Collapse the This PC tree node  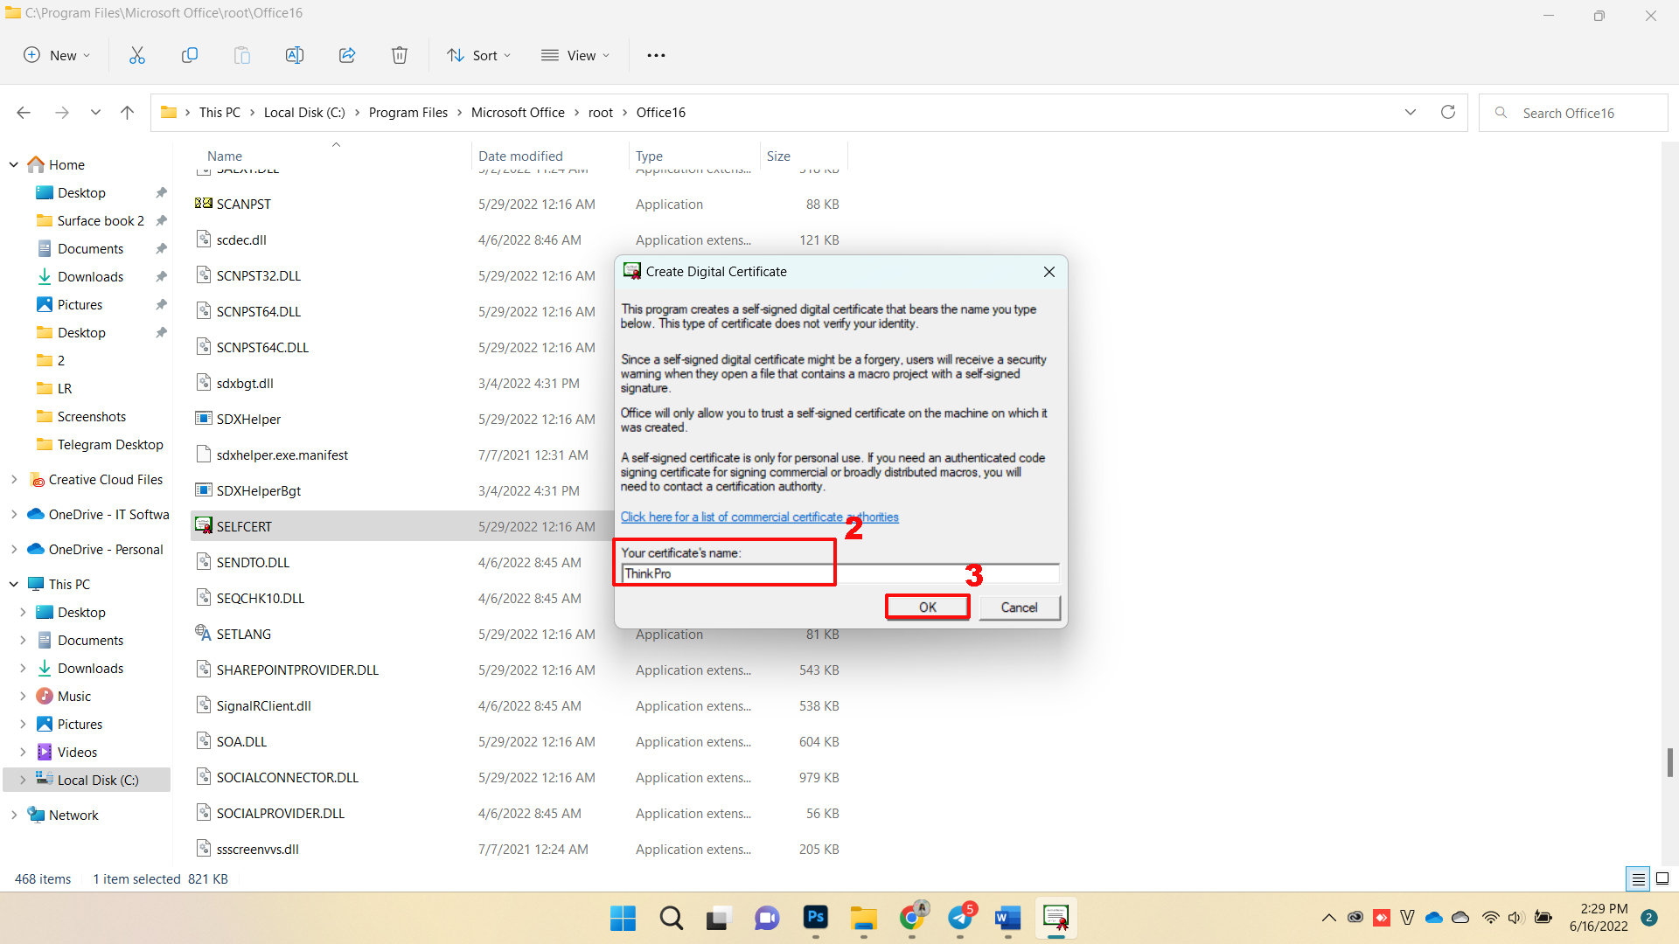14,584
